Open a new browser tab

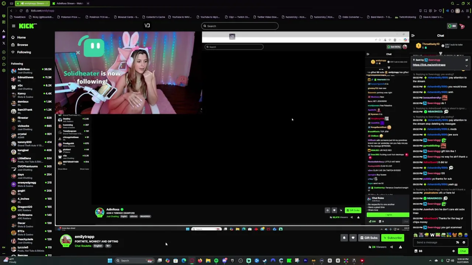click(88, 3)
